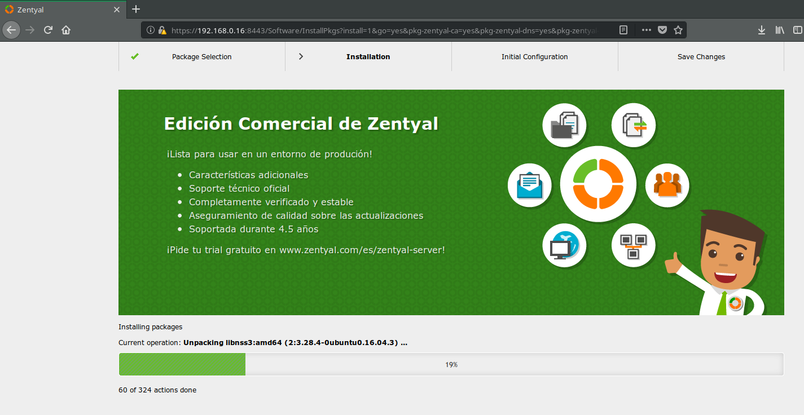
Task: Select the Initial Configuration step
Action: [x=534, y=57]
